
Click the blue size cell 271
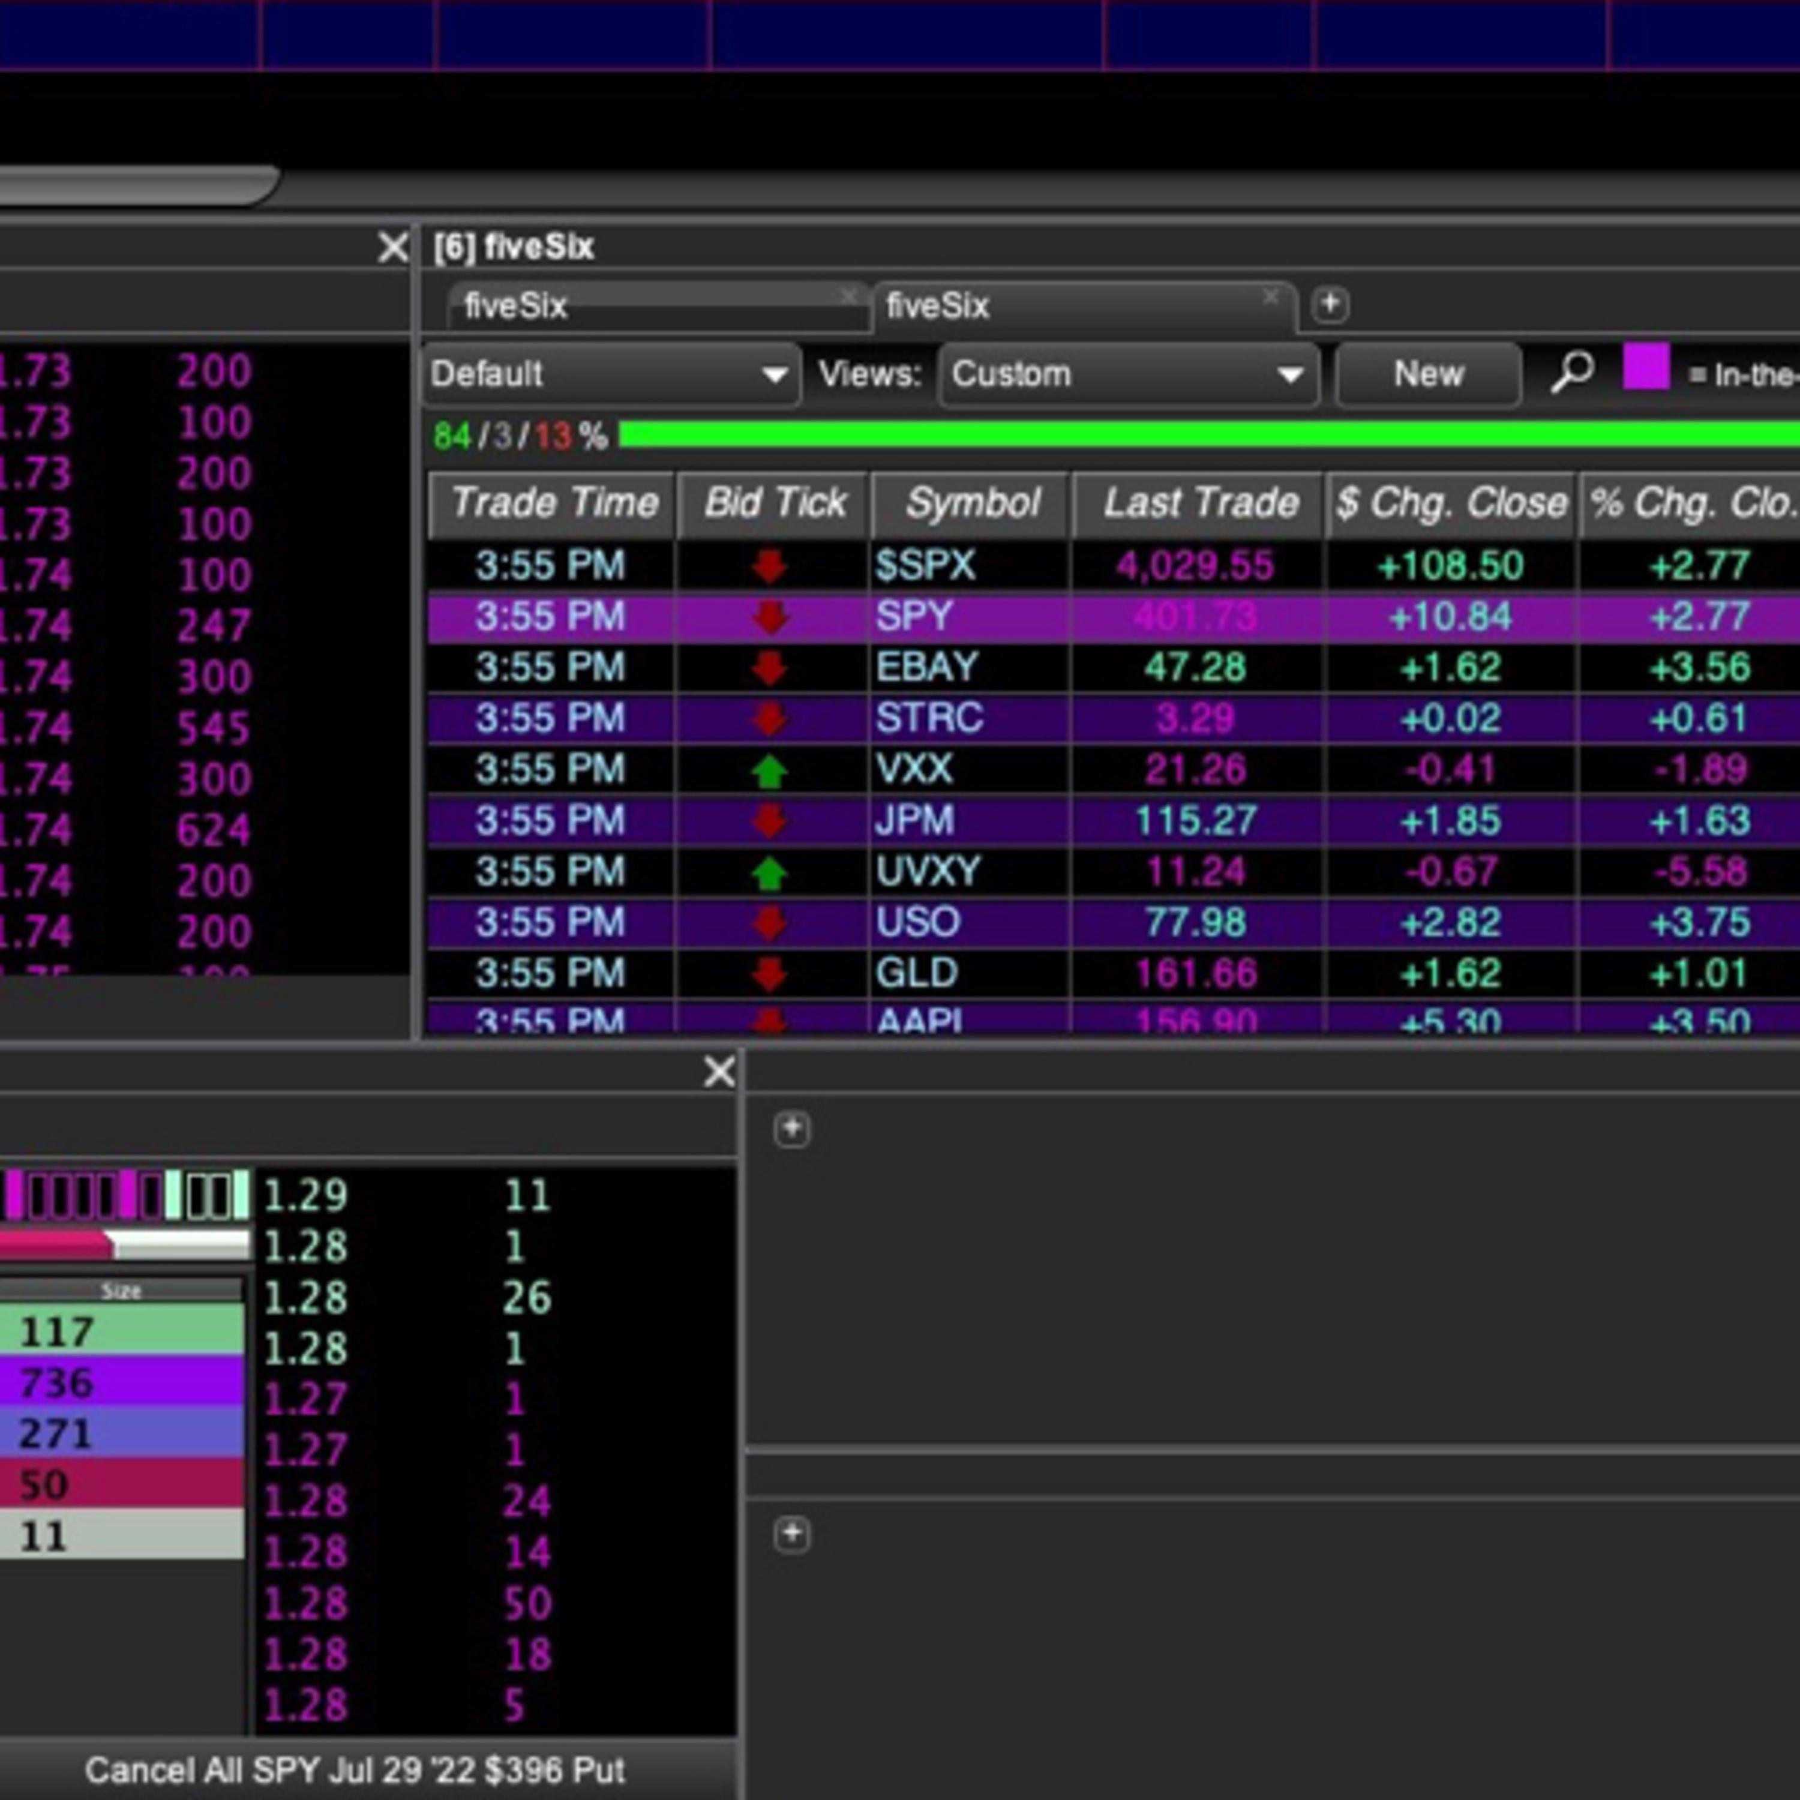[x=122, y=1433]
